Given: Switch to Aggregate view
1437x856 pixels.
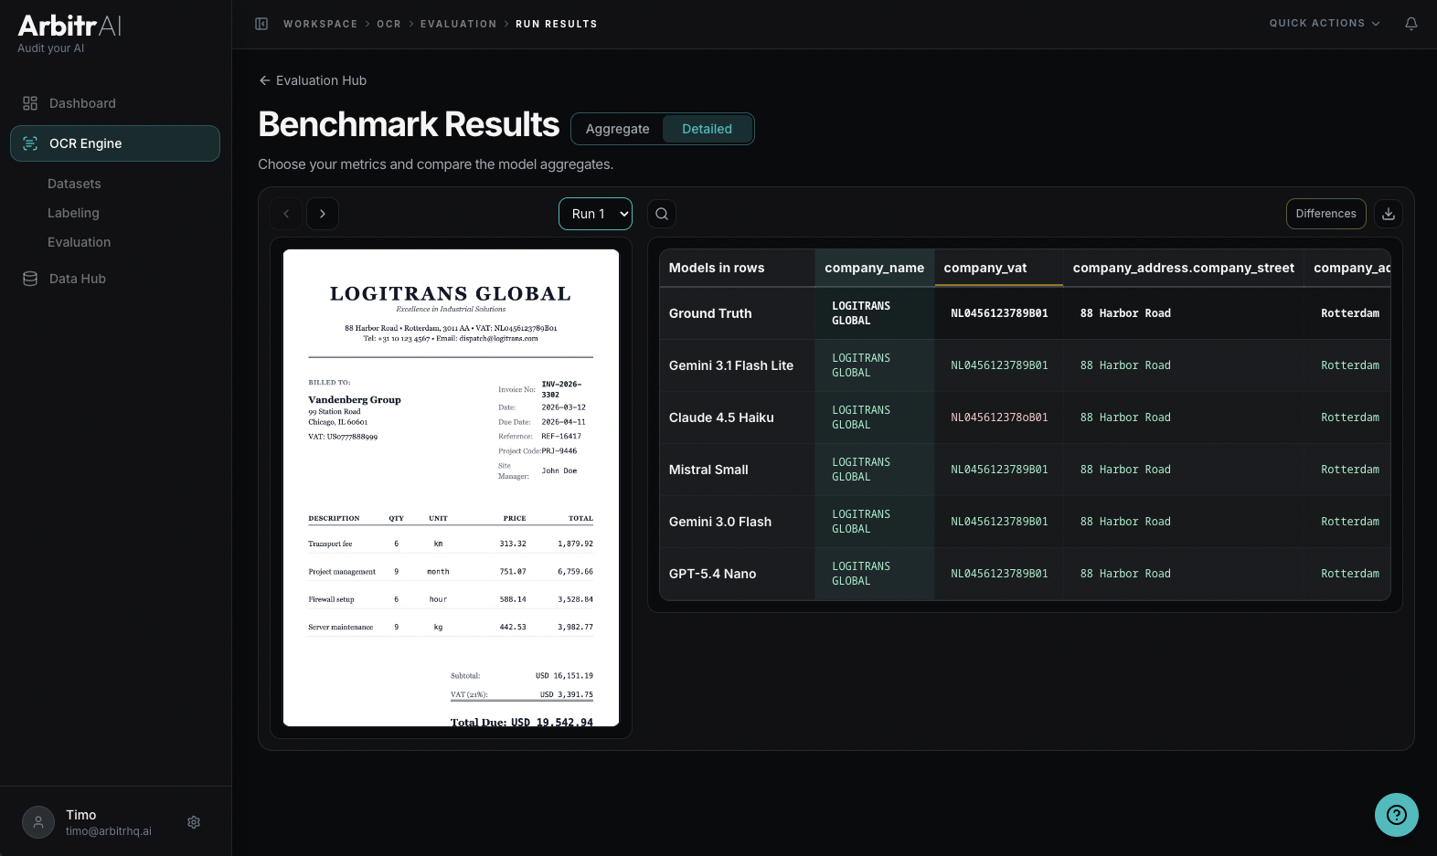Looking at the screenshot, I should coord(617,129).
